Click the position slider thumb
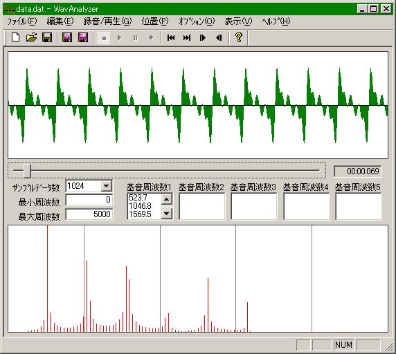This screenshot has height=354, width=396. coord(27,171)
